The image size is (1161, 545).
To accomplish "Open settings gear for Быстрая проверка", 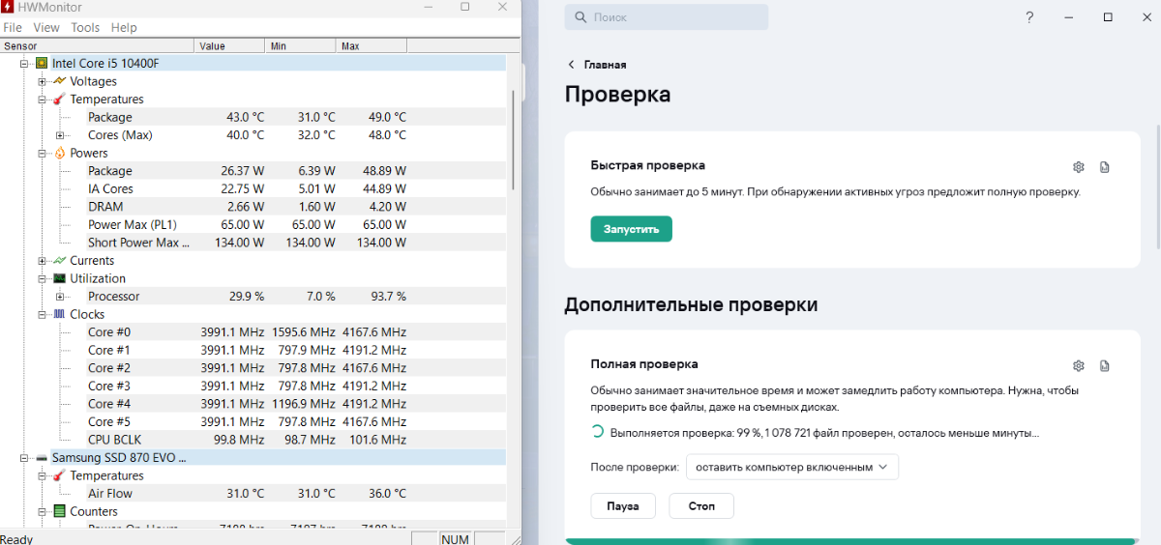I will 1079,167.
